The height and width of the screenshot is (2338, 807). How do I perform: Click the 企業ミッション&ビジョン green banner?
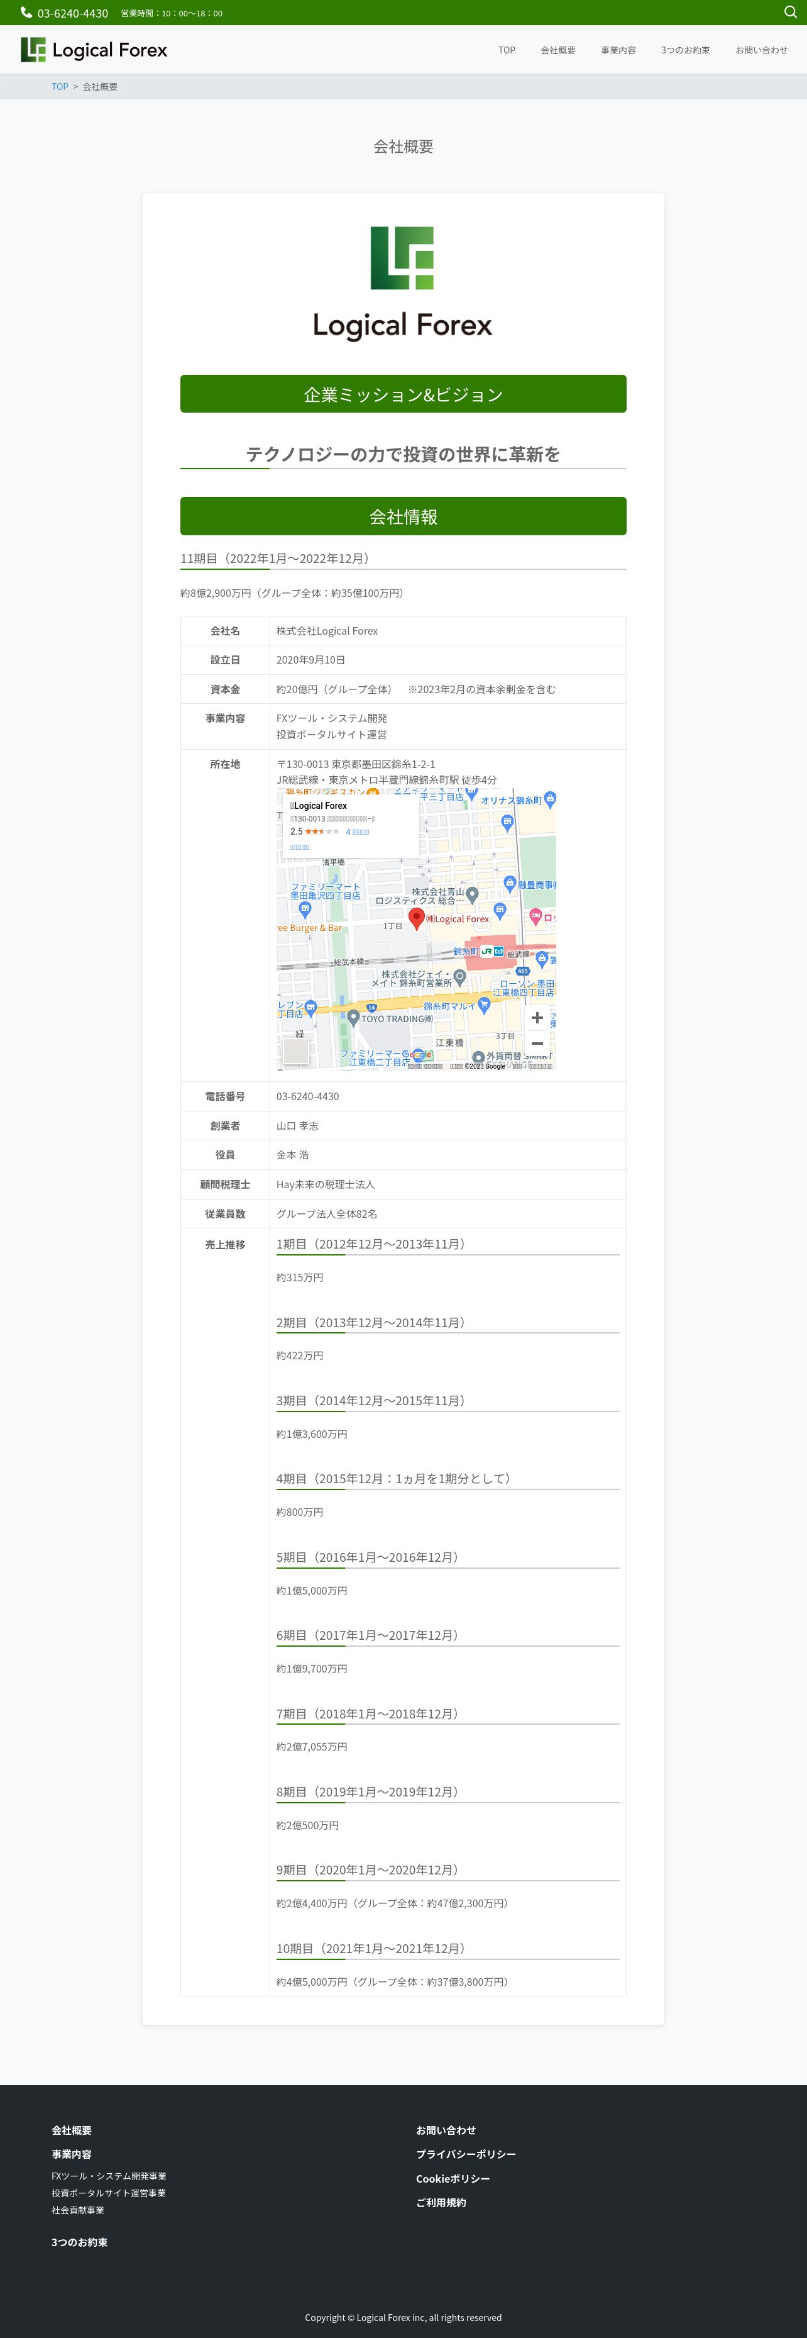(403, 394)
